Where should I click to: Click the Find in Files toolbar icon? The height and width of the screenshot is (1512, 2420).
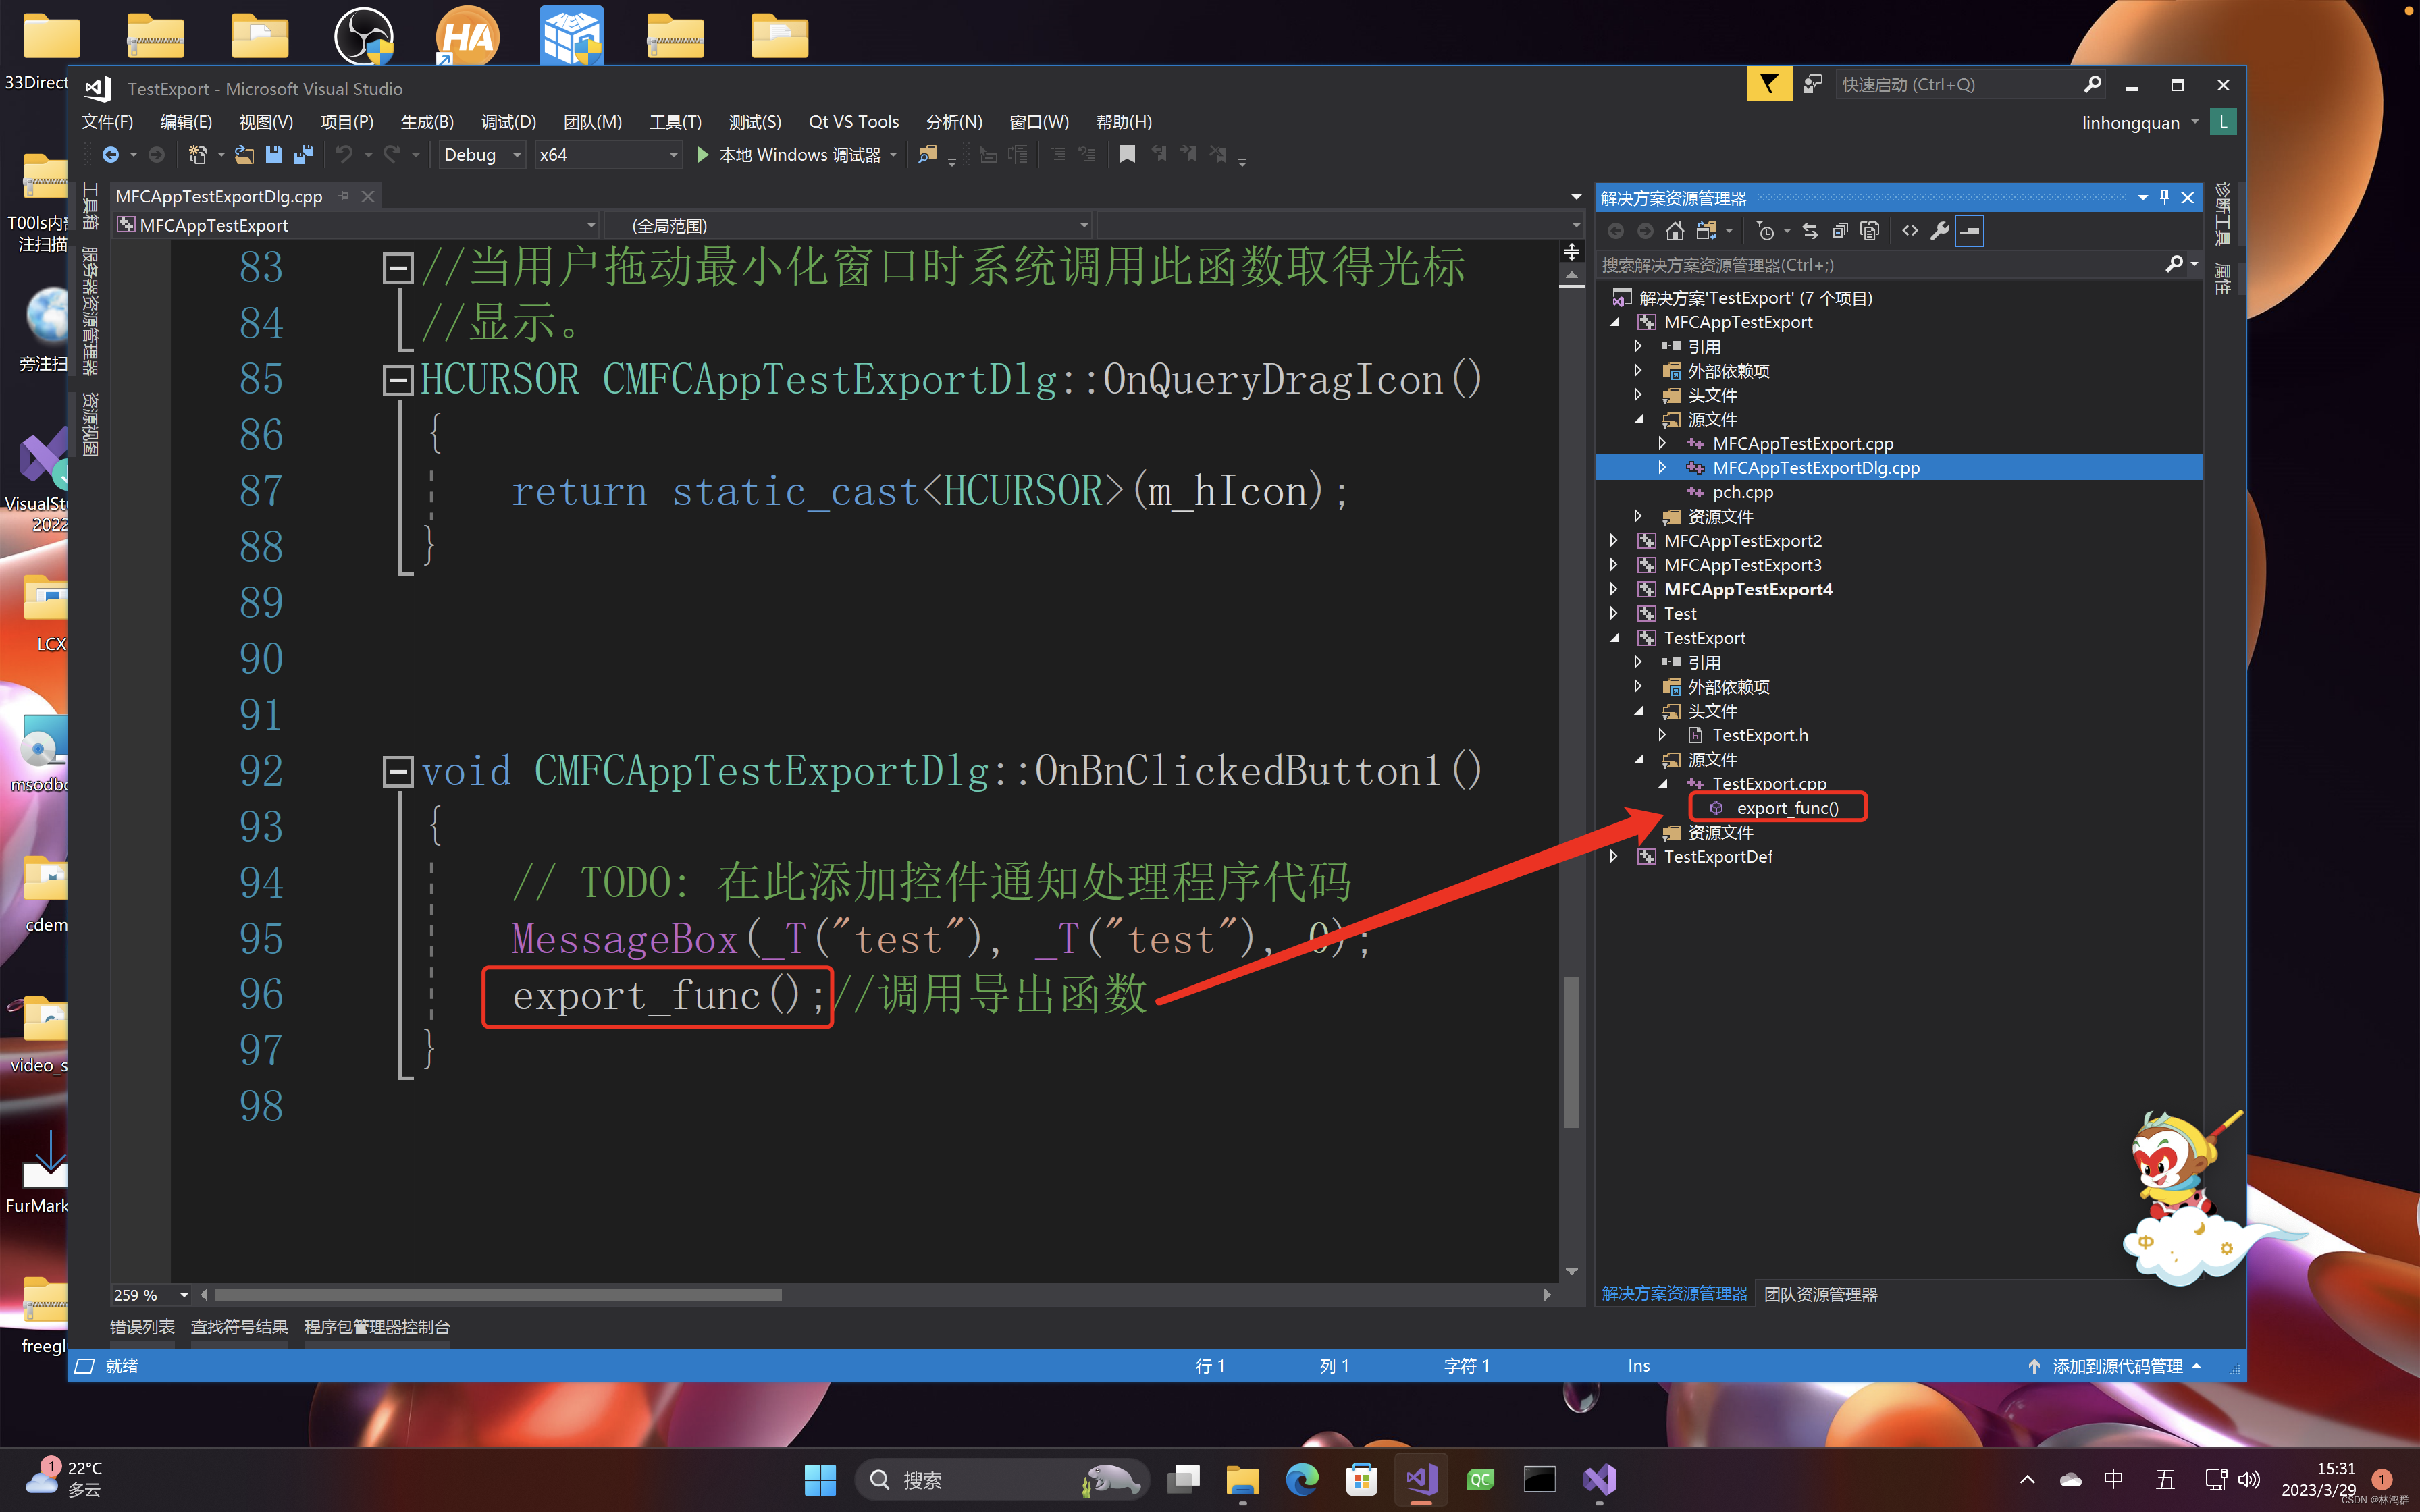pos(927,154)
